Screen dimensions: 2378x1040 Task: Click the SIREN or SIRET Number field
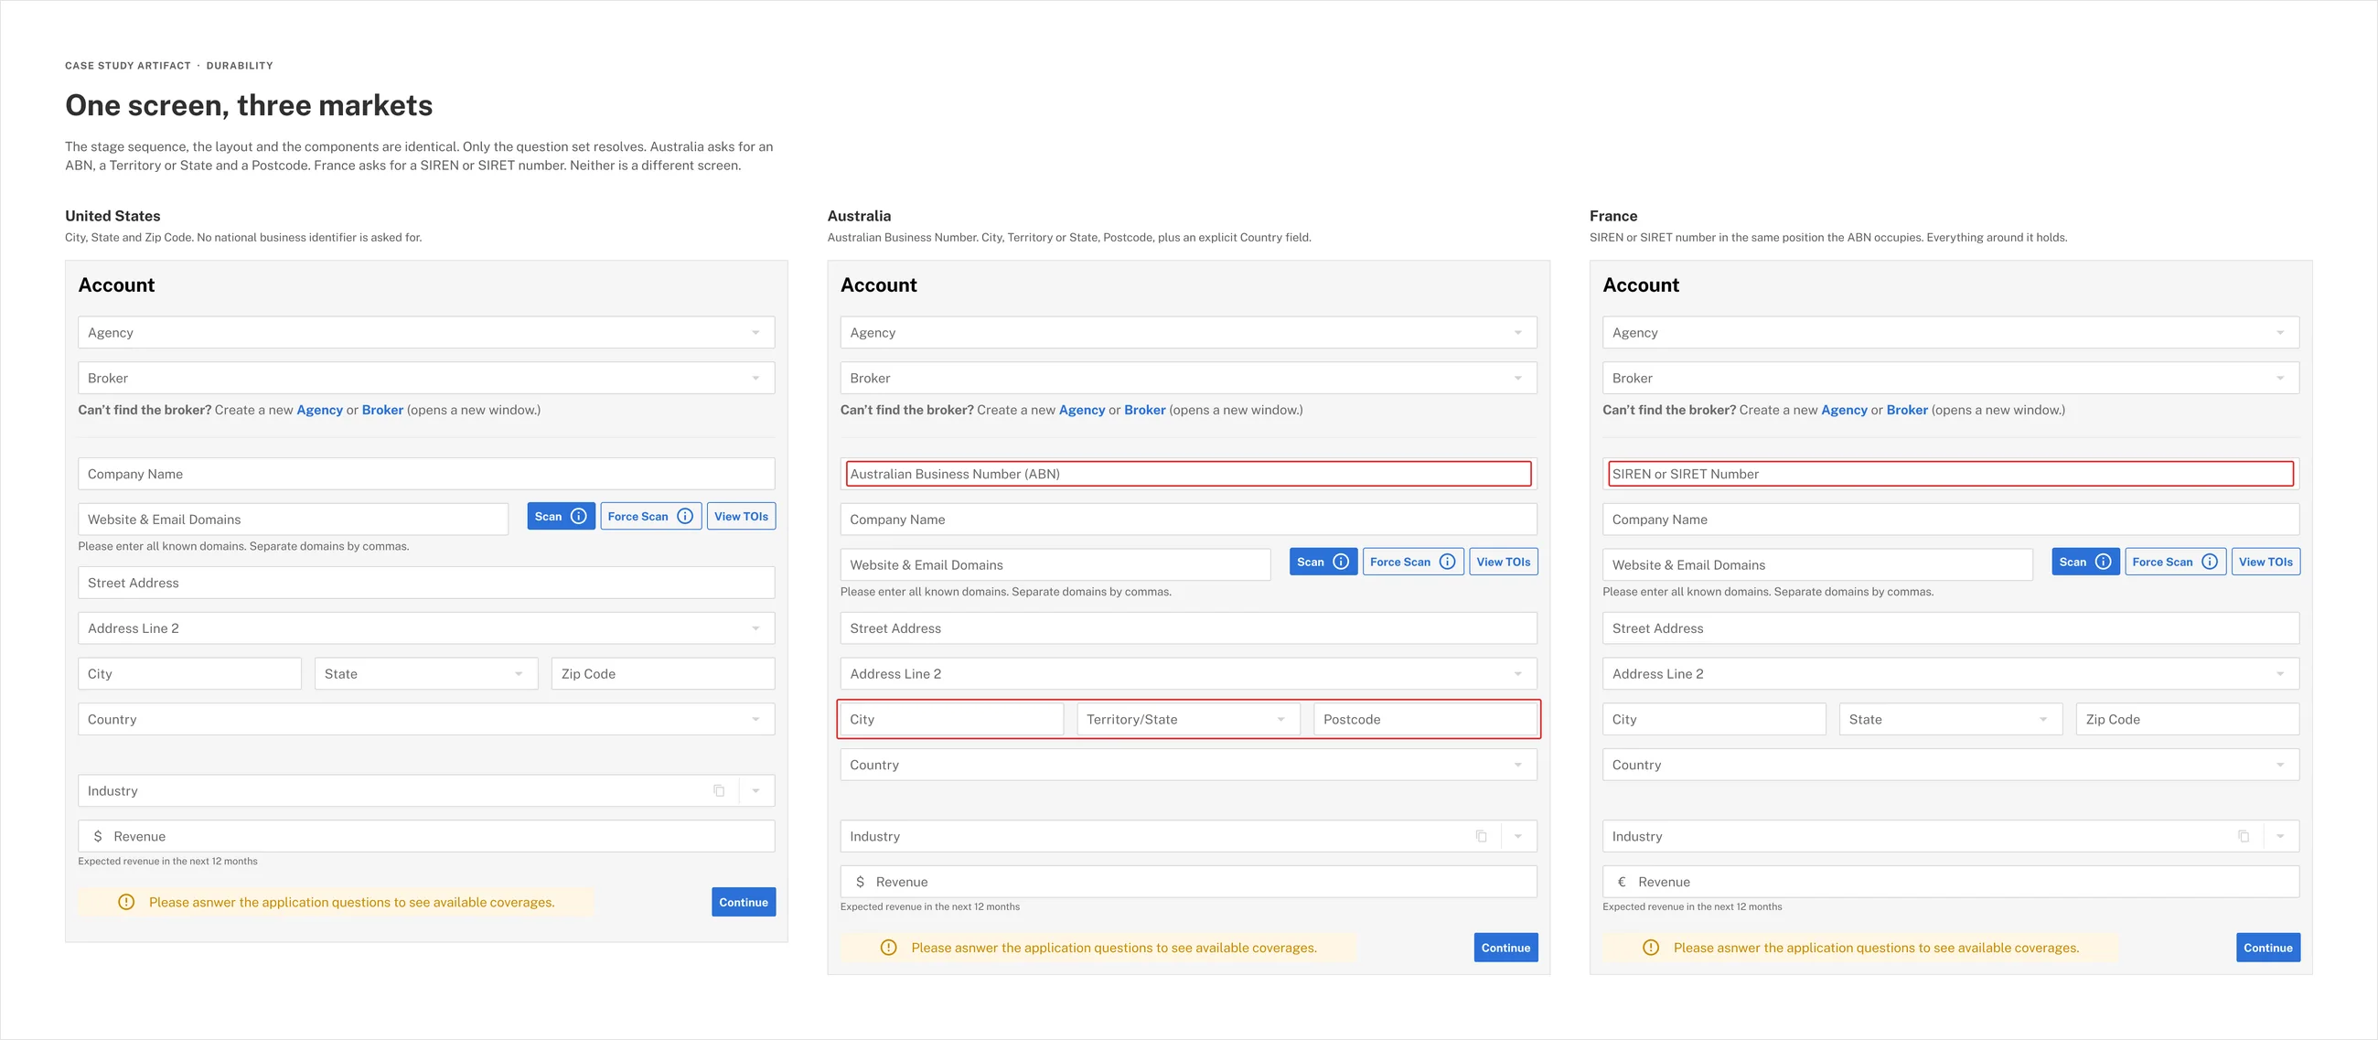tap(1952, 475)
